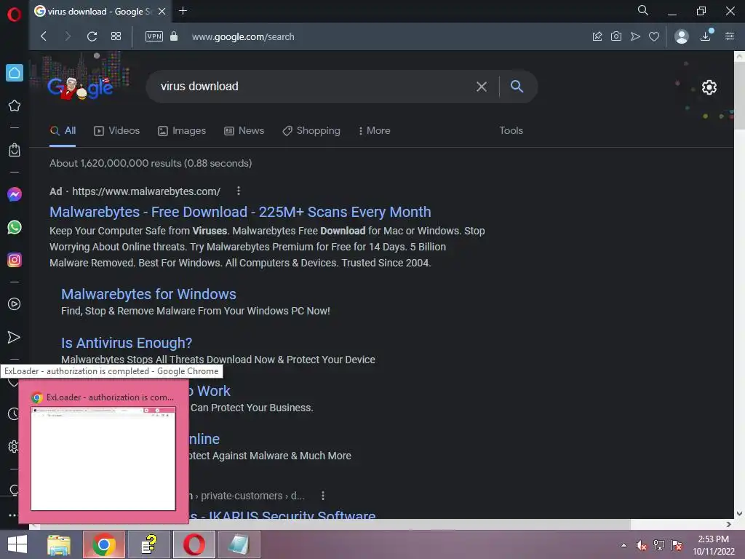The height and width of the screenshot is (559, 745).
Task: Open a new tab with plus button
Action: click(x=183, y=11)
